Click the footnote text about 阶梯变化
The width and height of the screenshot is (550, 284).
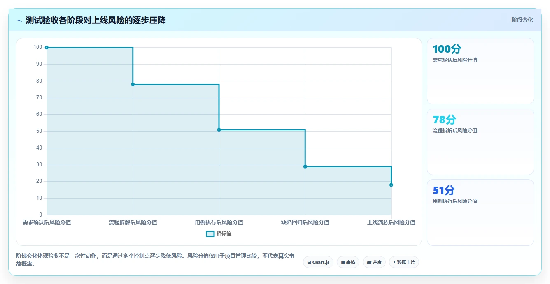(x=155, y=260)
